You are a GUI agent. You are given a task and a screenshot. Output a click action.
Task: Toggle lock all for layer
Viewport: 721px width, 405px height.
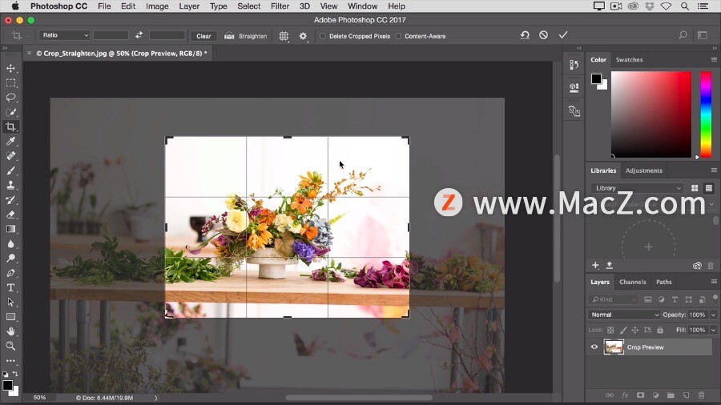tap(660, 330)
